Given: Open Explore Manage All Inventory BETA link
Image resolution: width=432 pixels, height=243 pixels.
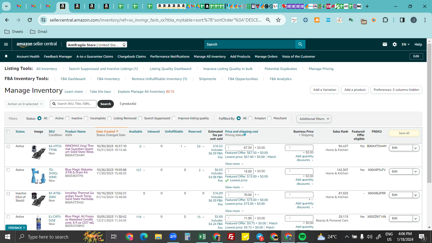Looking at the screenshot, I should click(x=146, y=92).
